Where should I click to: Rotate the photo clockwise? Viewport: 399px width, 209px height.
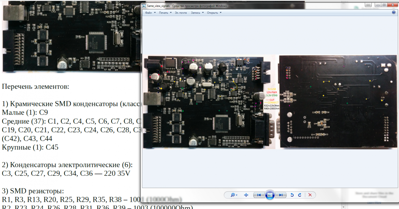[x=300, y=195]
